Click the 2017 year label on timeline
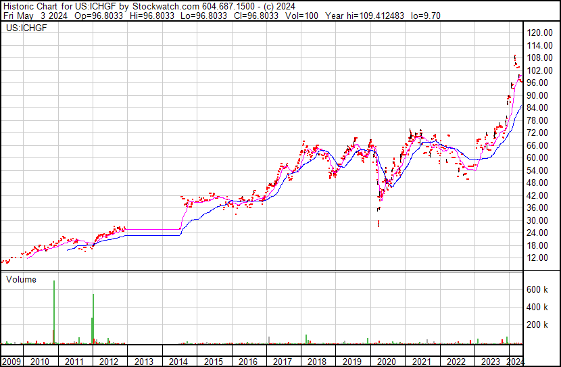The image size is (561, 367). pyautogui.click(x=283, y=362)
